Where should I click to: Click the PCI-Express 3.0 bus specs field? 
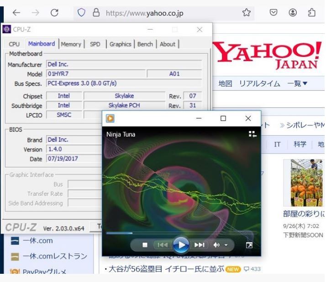pos(124,83)
